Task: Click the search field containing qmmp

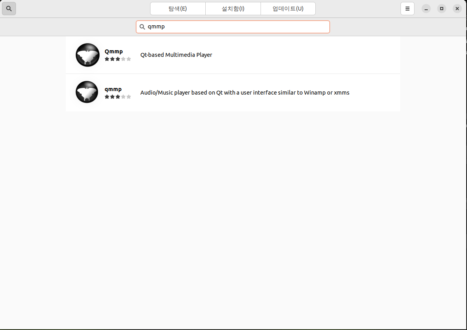Action: [x=233, y=27]
